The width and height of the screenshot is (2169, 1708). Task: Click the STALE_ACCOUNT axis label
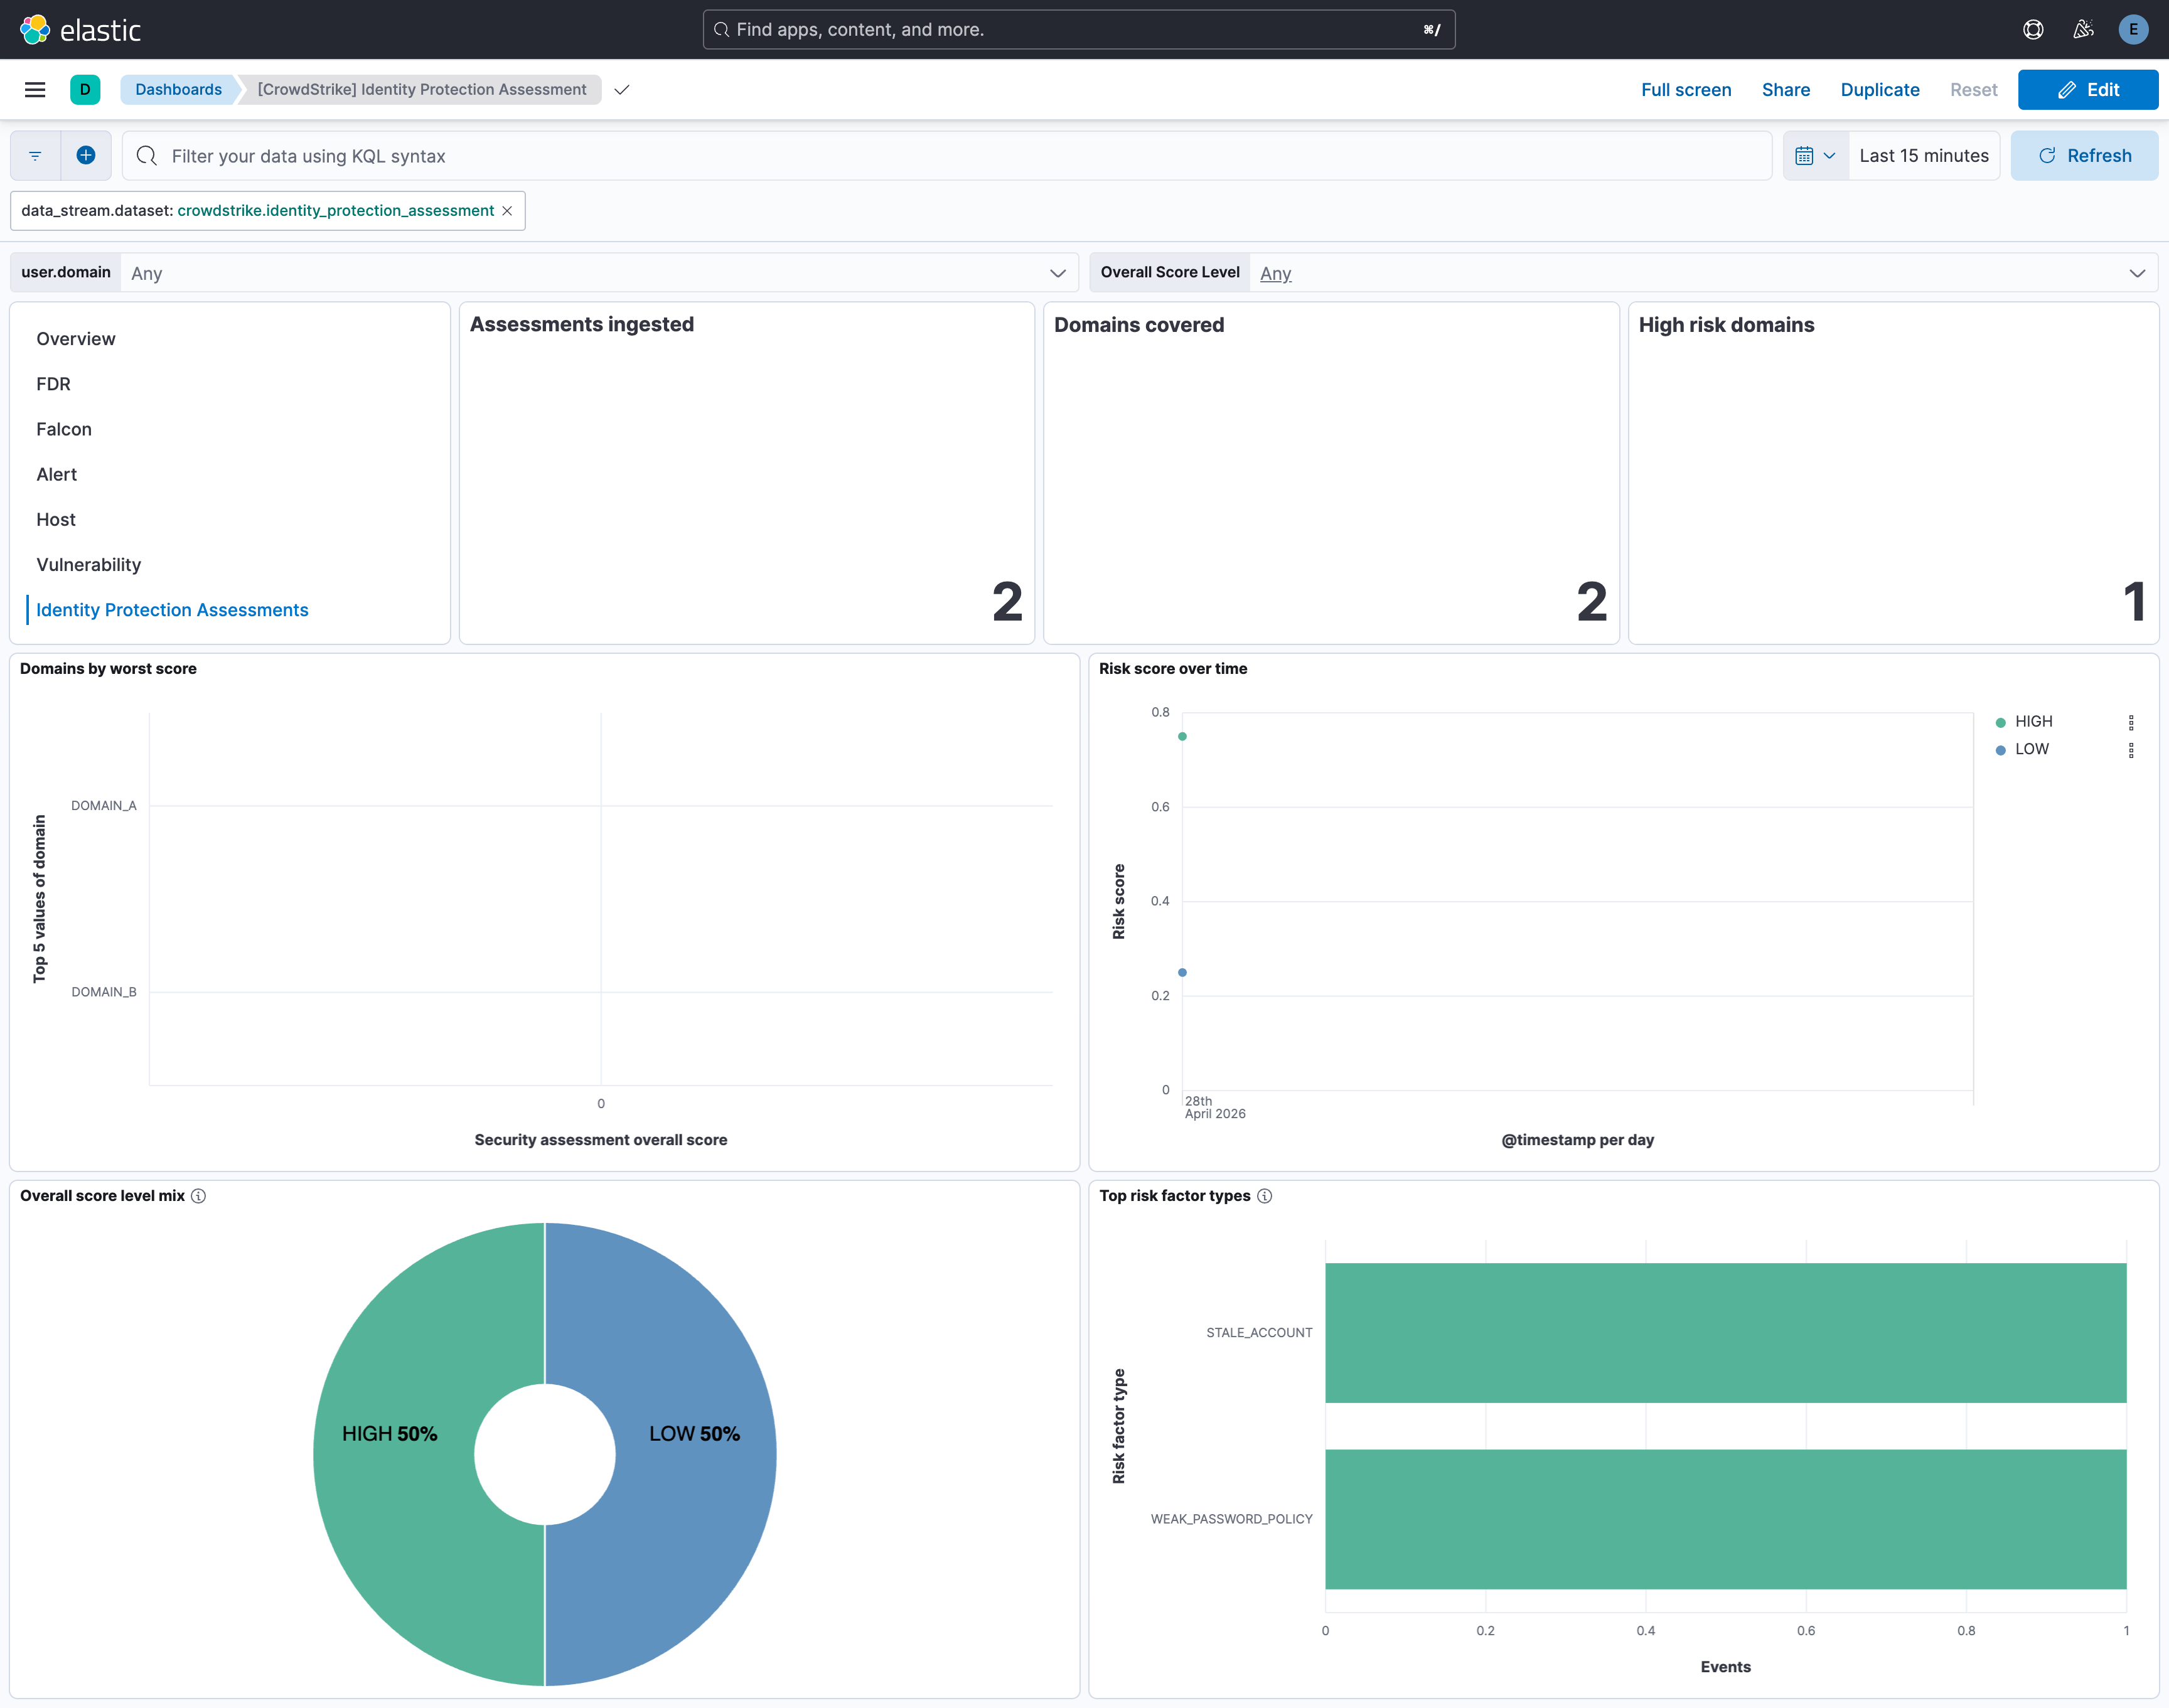[x=1259, y=1333]
